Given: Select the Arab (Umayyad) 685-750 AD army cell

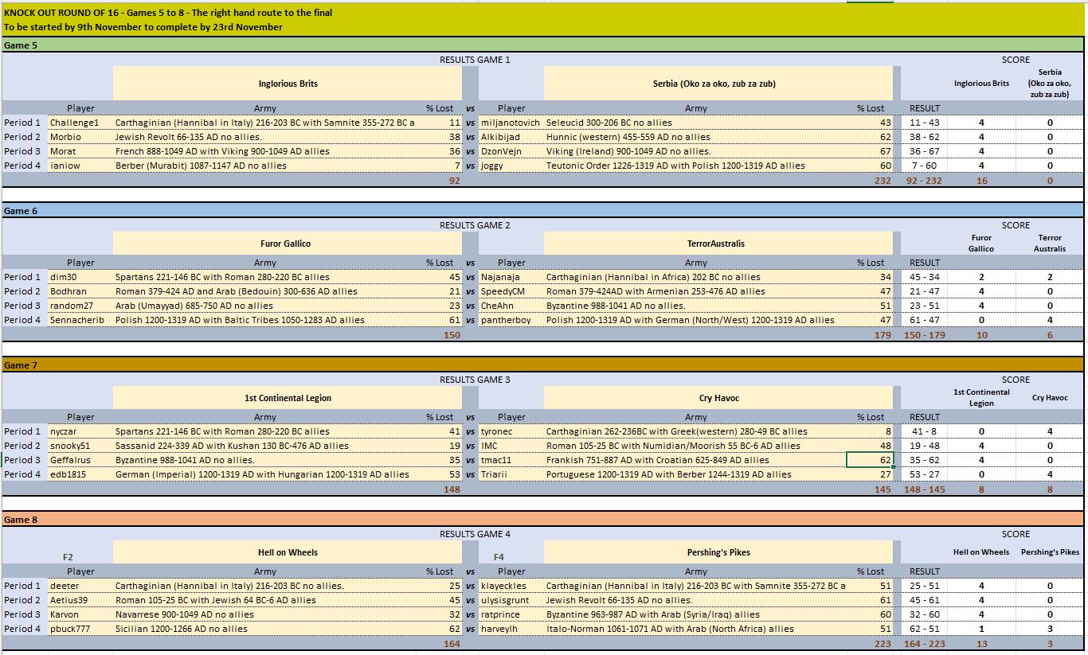Looking at the screenshot, I should (265, 306).
